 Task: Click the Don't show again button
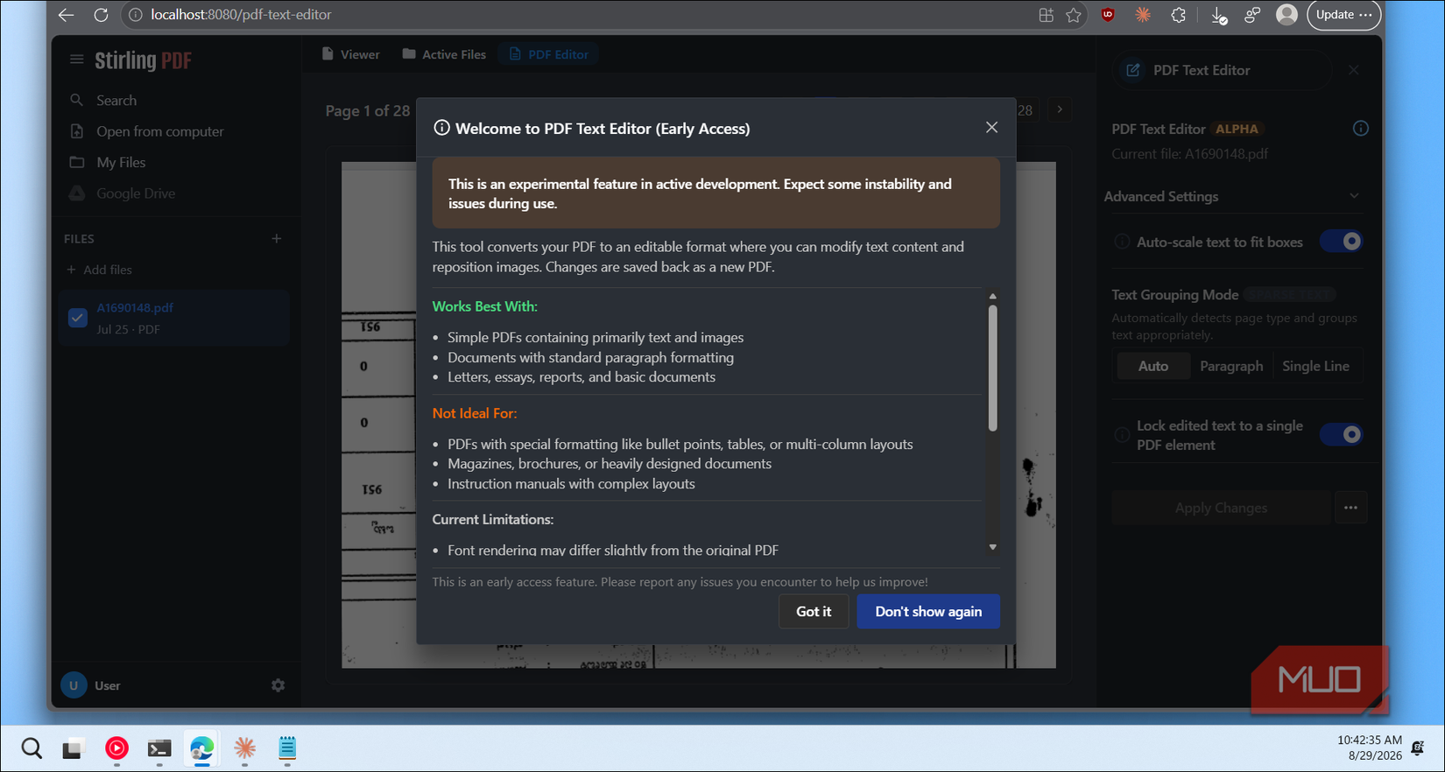point(928,612)
